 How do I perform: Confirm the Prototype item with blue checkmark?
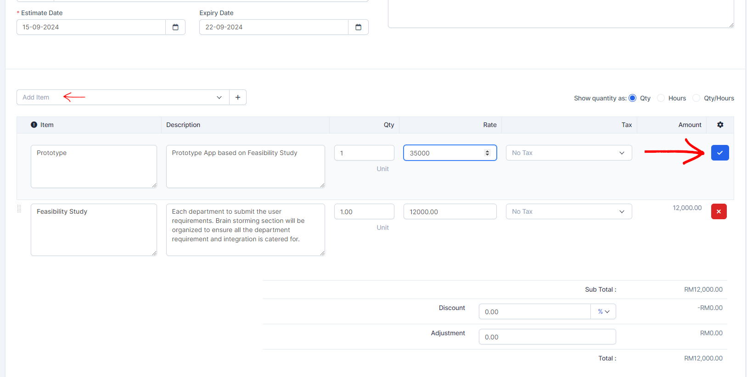coord(719,153)
